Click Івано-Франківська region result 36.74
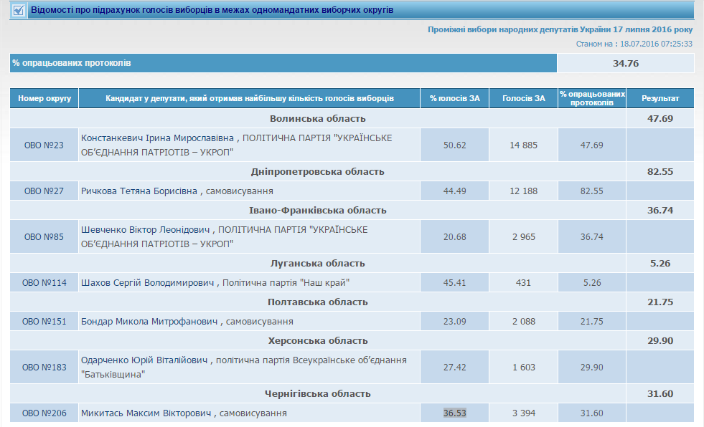This screenshot has height=427, width=704. pos(660,210)
